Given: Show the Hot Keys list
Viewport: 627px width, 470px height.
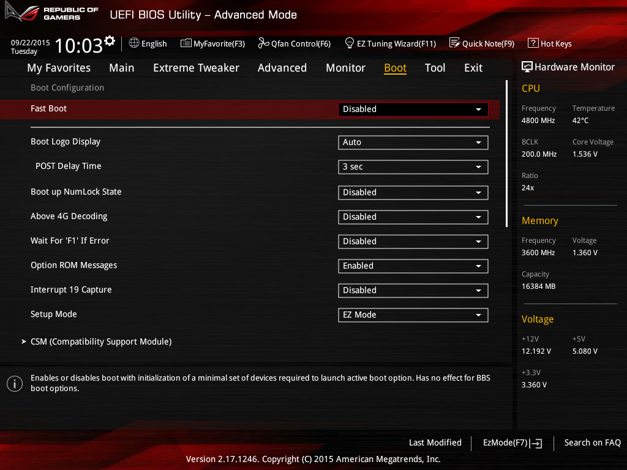Looking at the screenshot, I should [550, 43].
